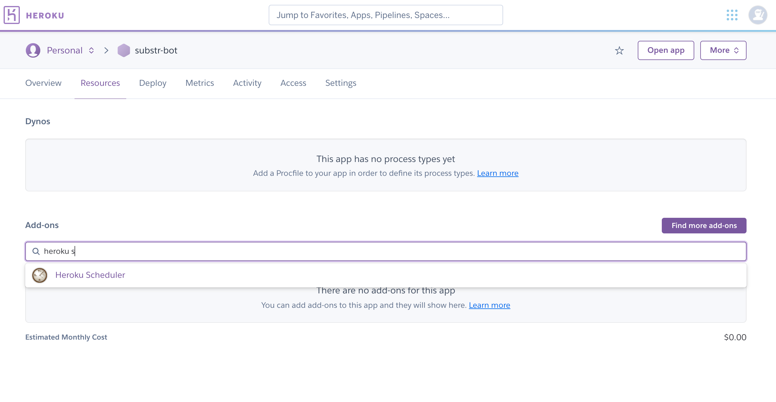The width and height of the screenshot is (776, 402).
Task: Click the add-ons search magnifier icon
Action: (x=36, y=251)
